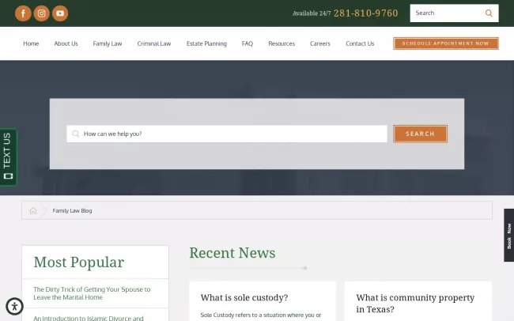Click the 'Recent News' heading
The height and width of the screenshot is (321, 514).
232,253
